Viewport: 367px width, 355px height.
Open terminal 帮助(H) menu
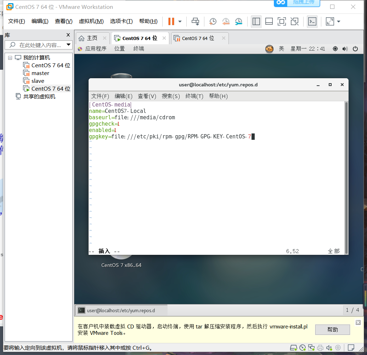tap(218, 96)
